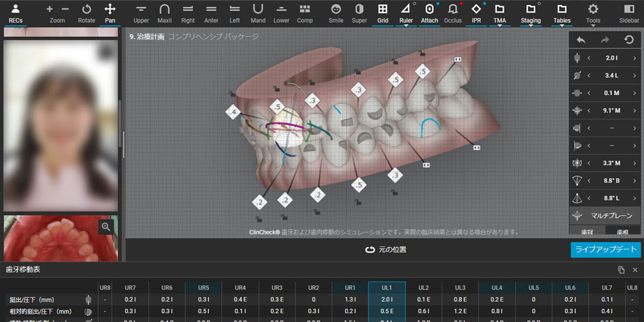Open the IPR tool

point(476,13)
